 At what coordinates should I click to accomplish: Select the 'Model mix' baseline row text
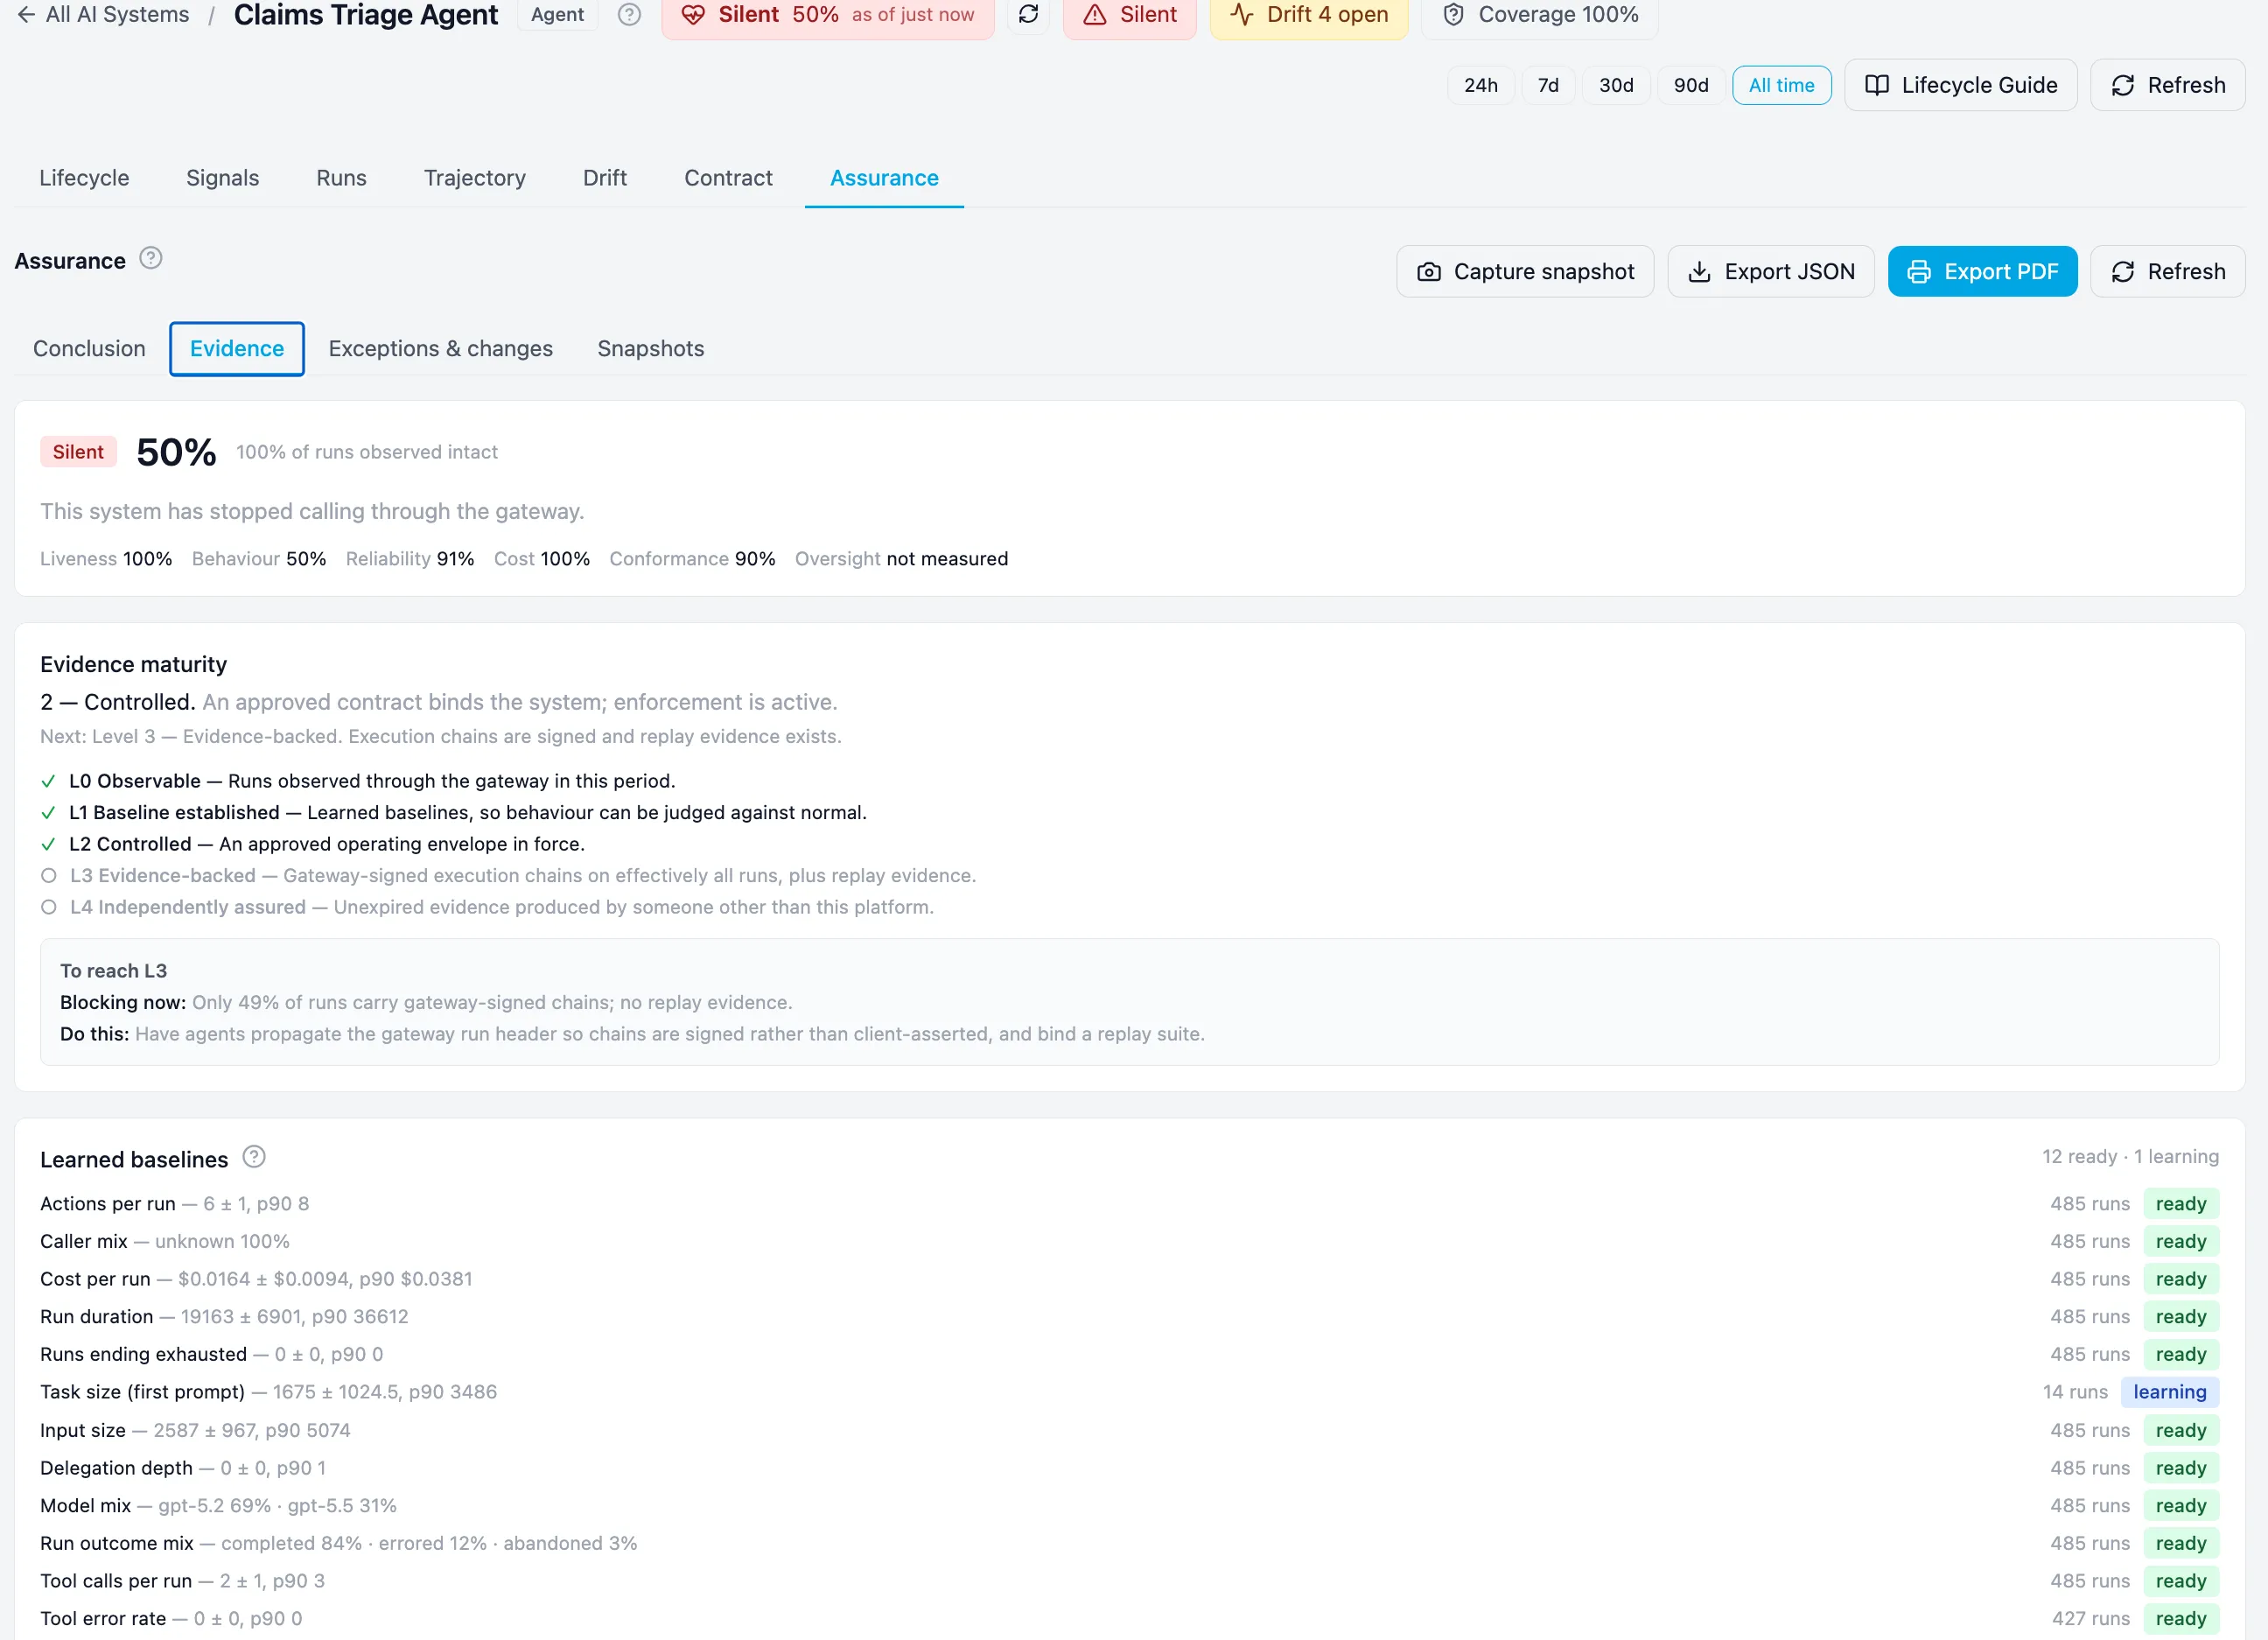click(x=218, y=1506)
